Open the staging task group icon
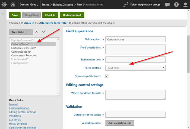 tap(126, 5)
